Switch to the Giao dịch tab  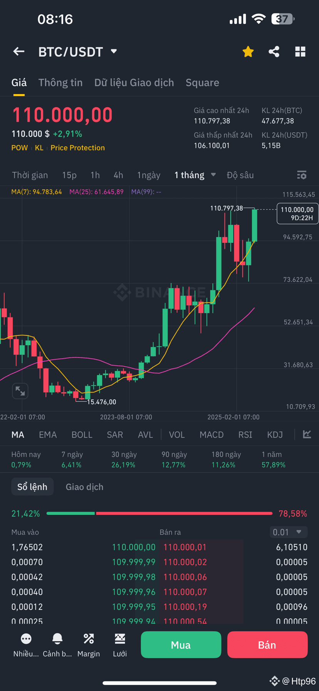tap(84, 487)
